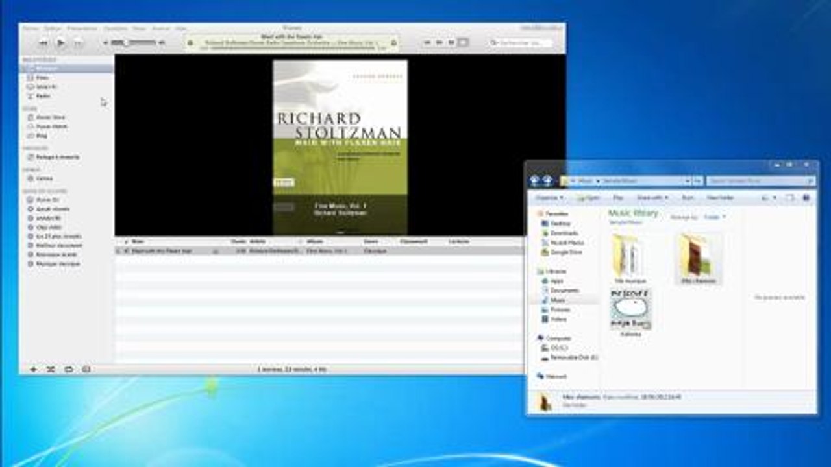Click Burn in the Explorer toolbar
831x467 pixels.
688,197
